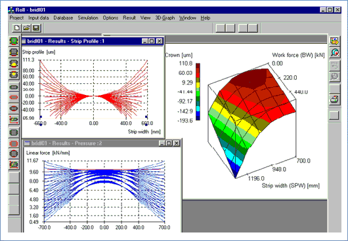Screen dimensions: 348x241
Task: Maximize the Strip Profile :1 window
Action: click(x=152, y=41)
